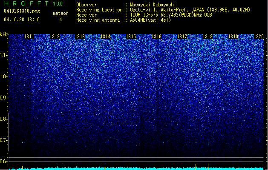This screenshot has height=170, width=268.
Task: Select the A504HB(yagi 4el) antenna text
Action: tap(150, 20)
